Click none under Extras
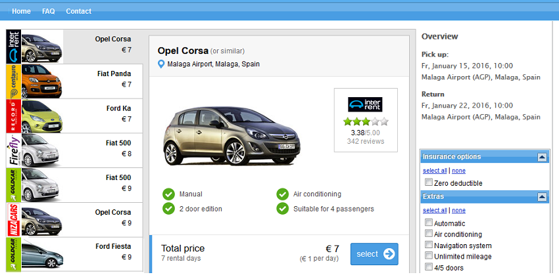The width and height of the screenshot is (559, 279). pyautogui.click(x=458, y=211)
